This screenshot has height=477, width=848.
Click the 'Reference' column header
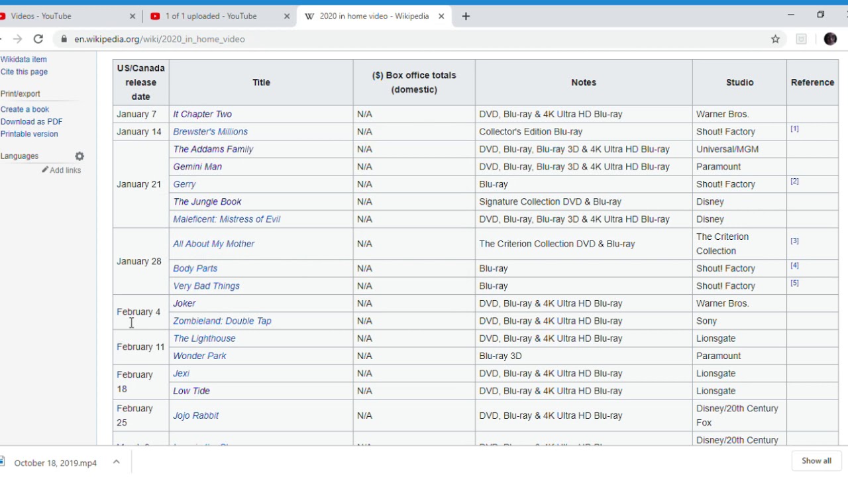(x=812, y=82)
